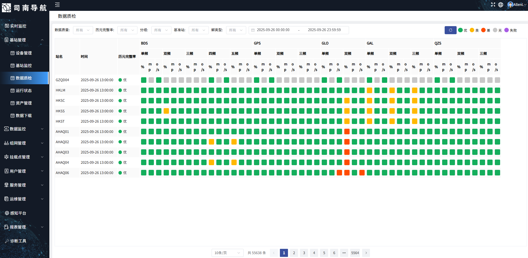Click the fullscreen toggle icon
Viewport: 528px width, 258px height.
pyautogui.click(x=493, y=4)
